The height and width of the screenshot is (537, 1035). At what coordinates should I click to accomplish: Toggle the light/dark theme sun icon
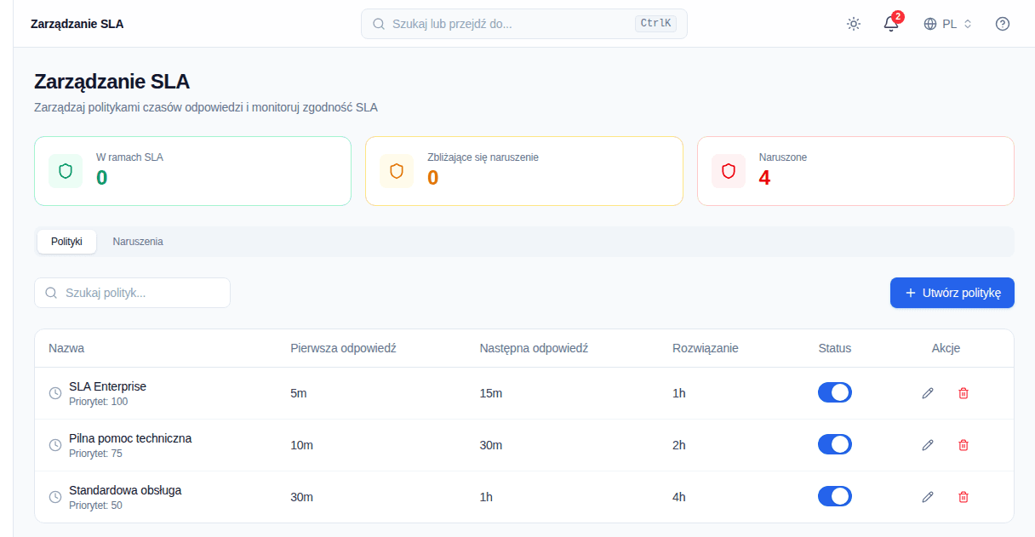tap(854, 24)
